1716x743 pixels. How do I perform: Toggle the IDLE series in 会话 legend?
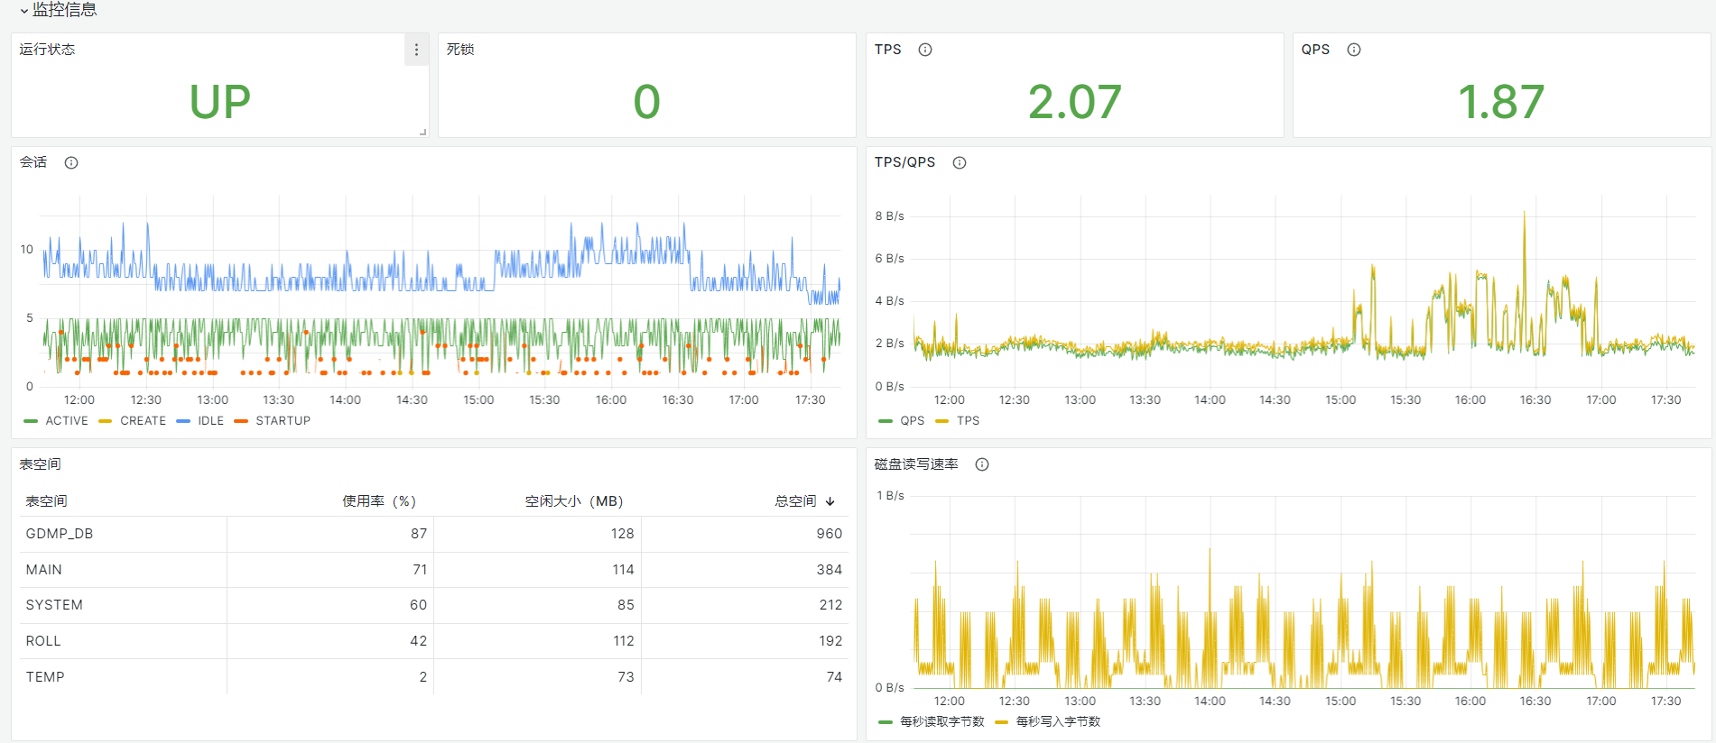[210, 421]
